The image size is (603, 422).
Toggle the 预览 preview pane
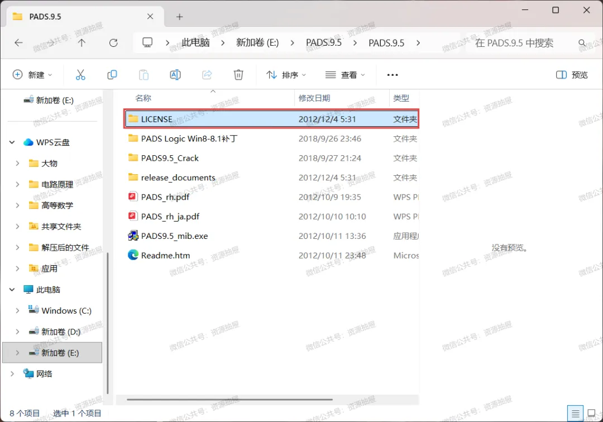pos(572,75)
